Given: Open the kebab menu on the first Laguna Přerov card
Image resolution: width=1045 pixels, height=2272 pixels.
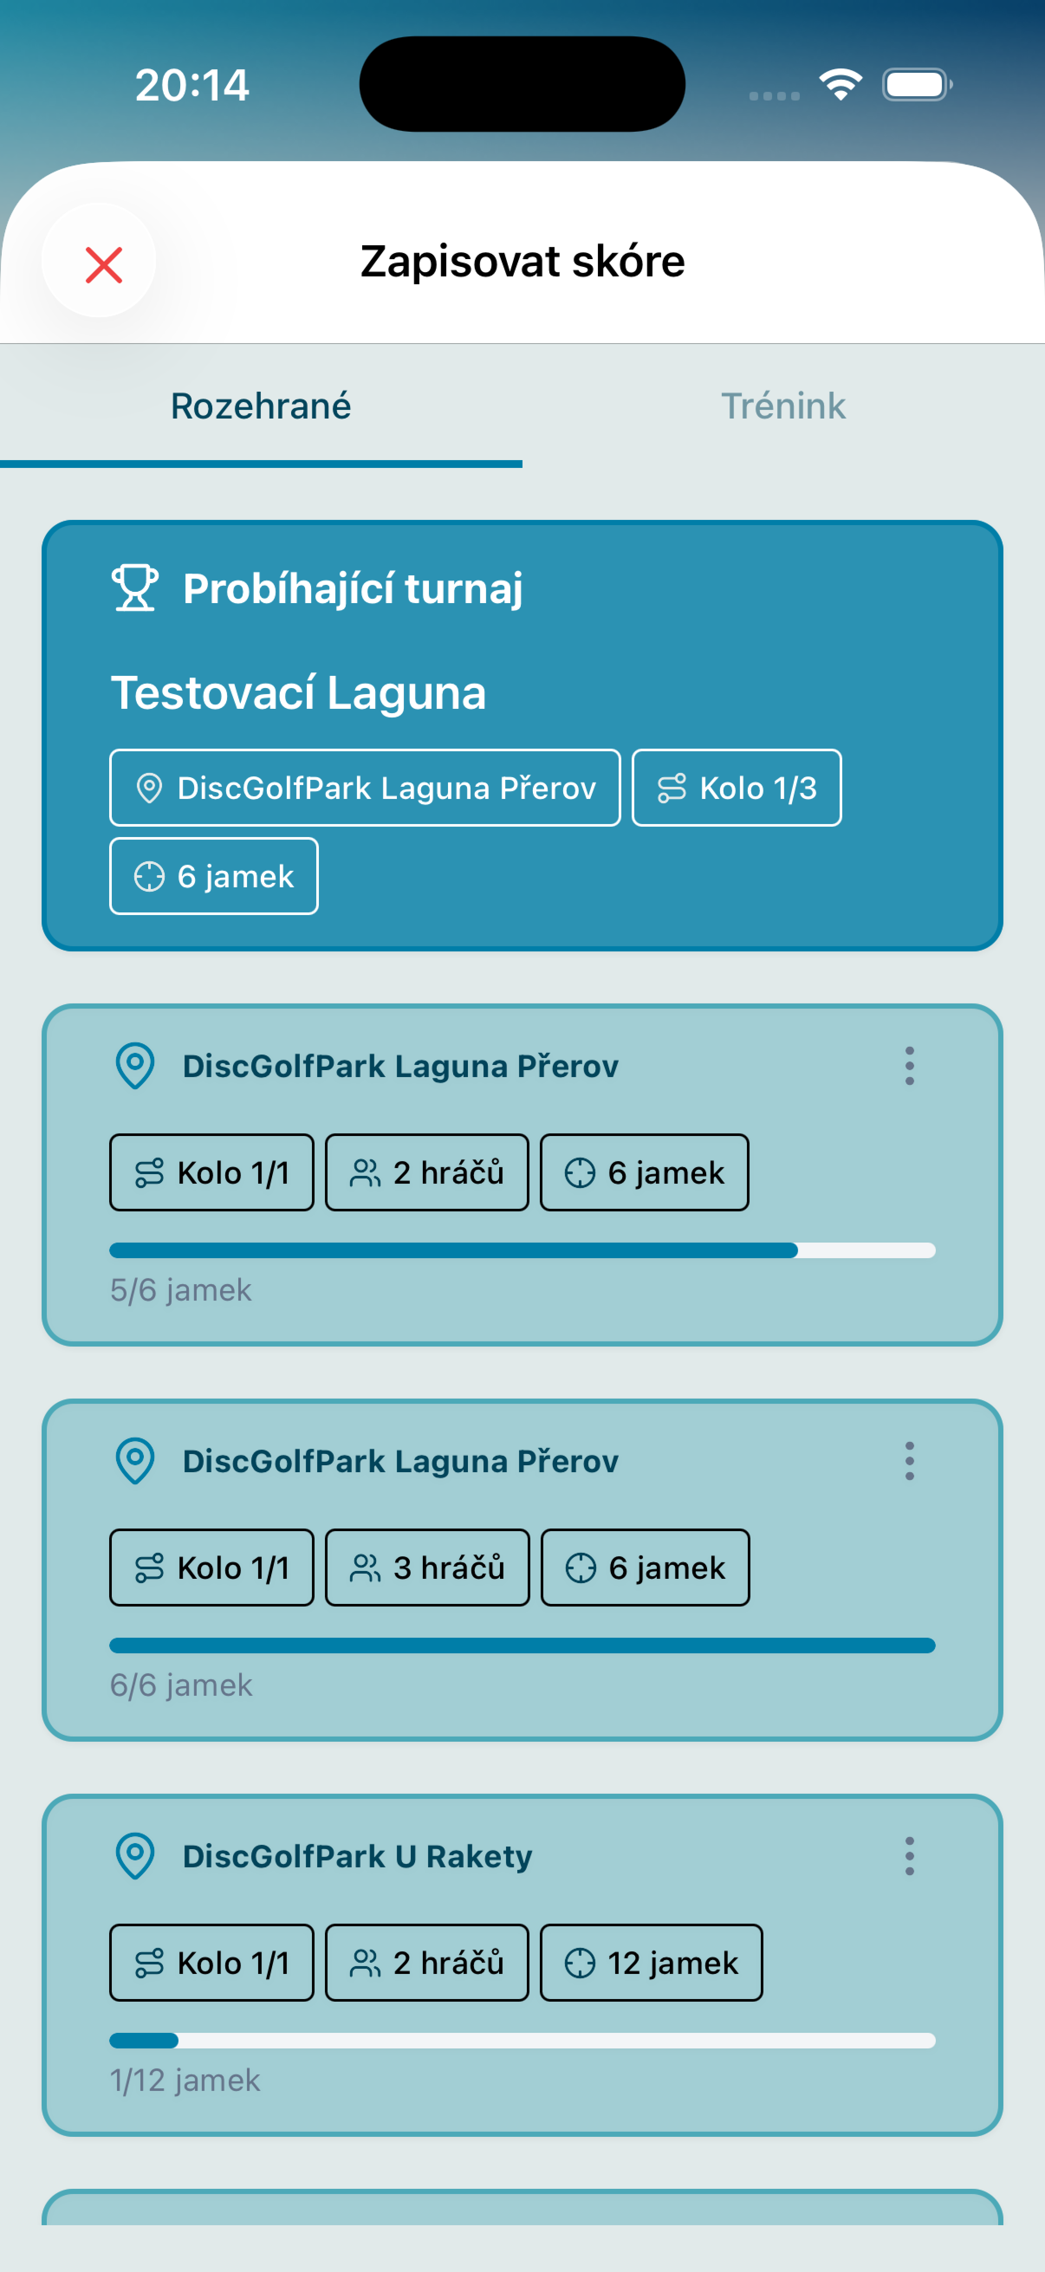Looking at the screenshot, I should coord(909,1065).
